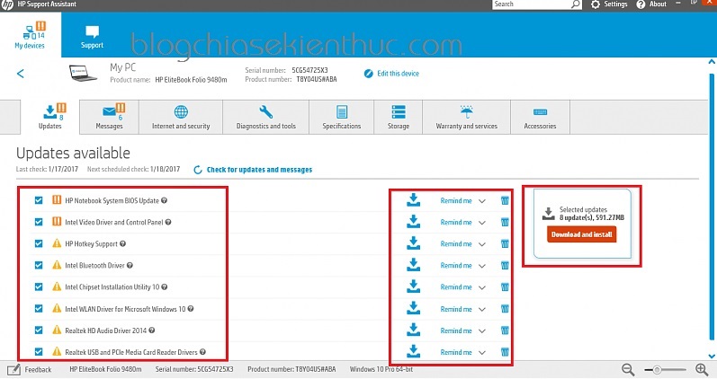
Task: Show help for Intel Video Driver and Control Panel
Action: (x=168, y=222)
